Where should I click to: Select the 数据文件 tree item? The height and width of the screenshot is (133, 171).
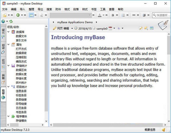click(21, 36)
